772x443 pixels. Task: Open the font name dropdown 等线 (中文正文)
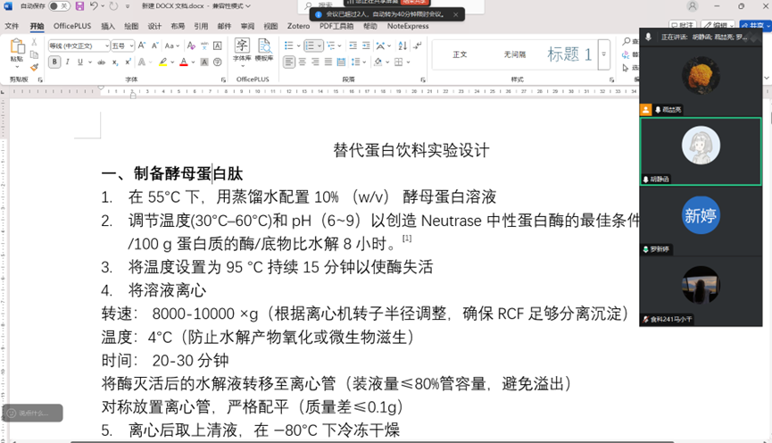[79, 46]
